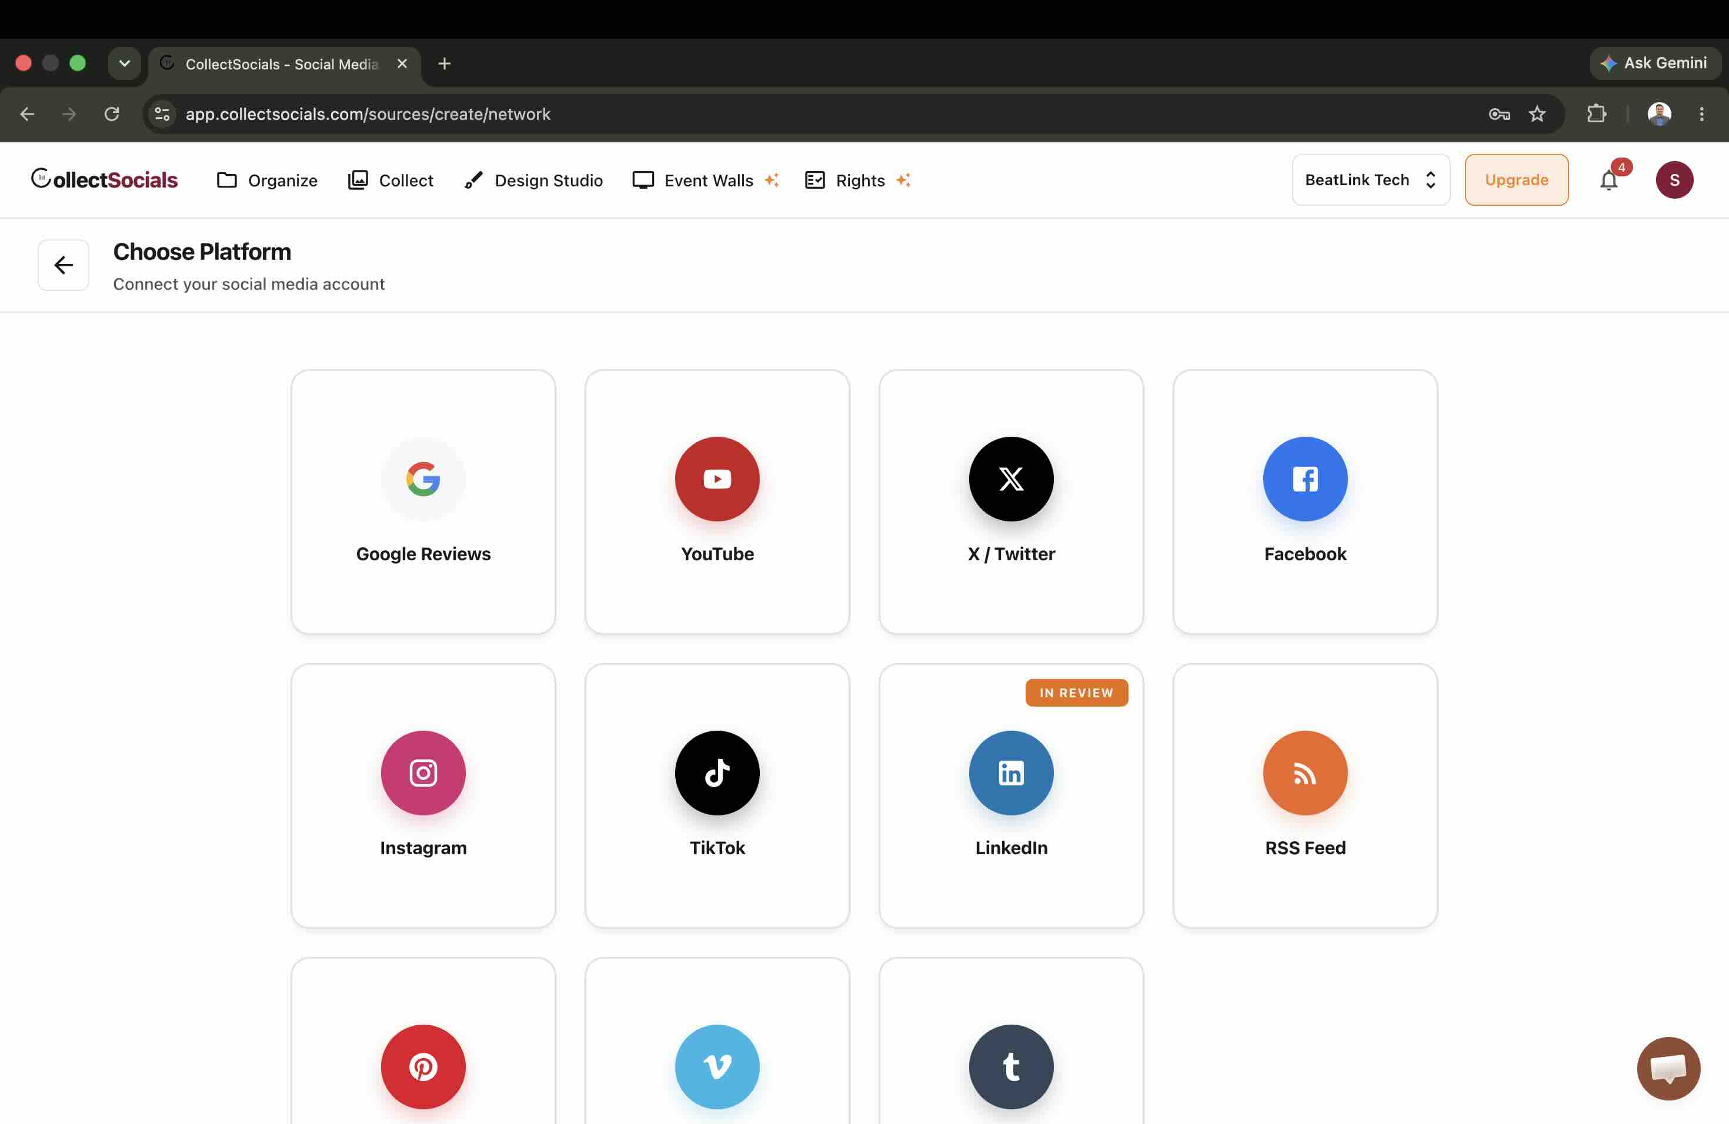Click the RSS Feed card label
The width and height of the screenshot is (1729, 1124).
click(1305, 847)
